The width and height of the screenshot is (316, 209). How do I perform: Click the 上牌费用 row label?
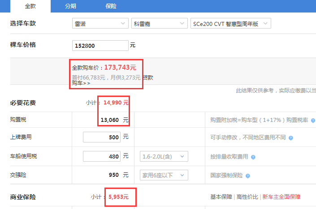[x=21, y=137]
